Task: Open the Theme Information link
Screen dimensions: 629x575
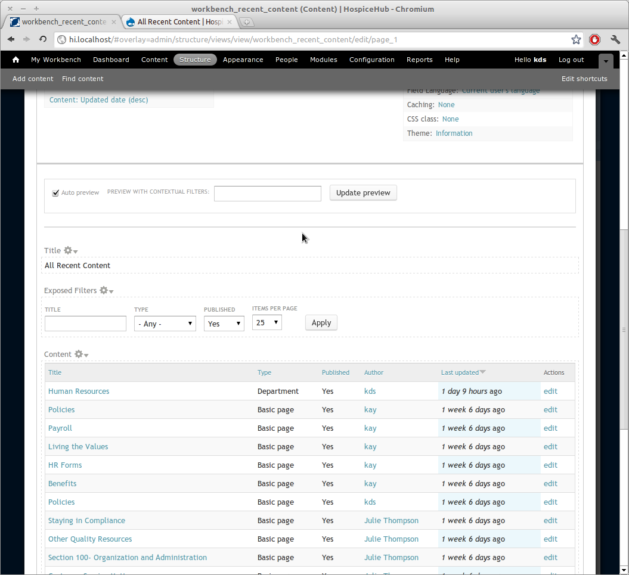Action: 454,133
